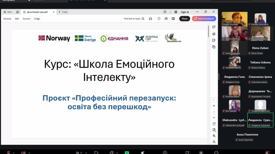Screen dimensions: 275x154
Task: Open the Edit menu
Action: click(x=17, y=19)
